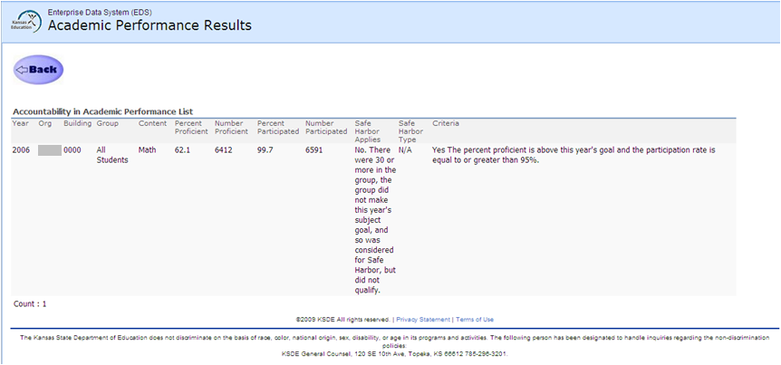The width and height of the screenshot is (781, 365).
Task: Click the Number Participated column header
Action: coord(326,128)
